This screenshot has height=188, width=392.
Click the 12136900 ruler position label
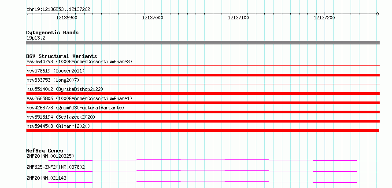click(x=67, y=18)
